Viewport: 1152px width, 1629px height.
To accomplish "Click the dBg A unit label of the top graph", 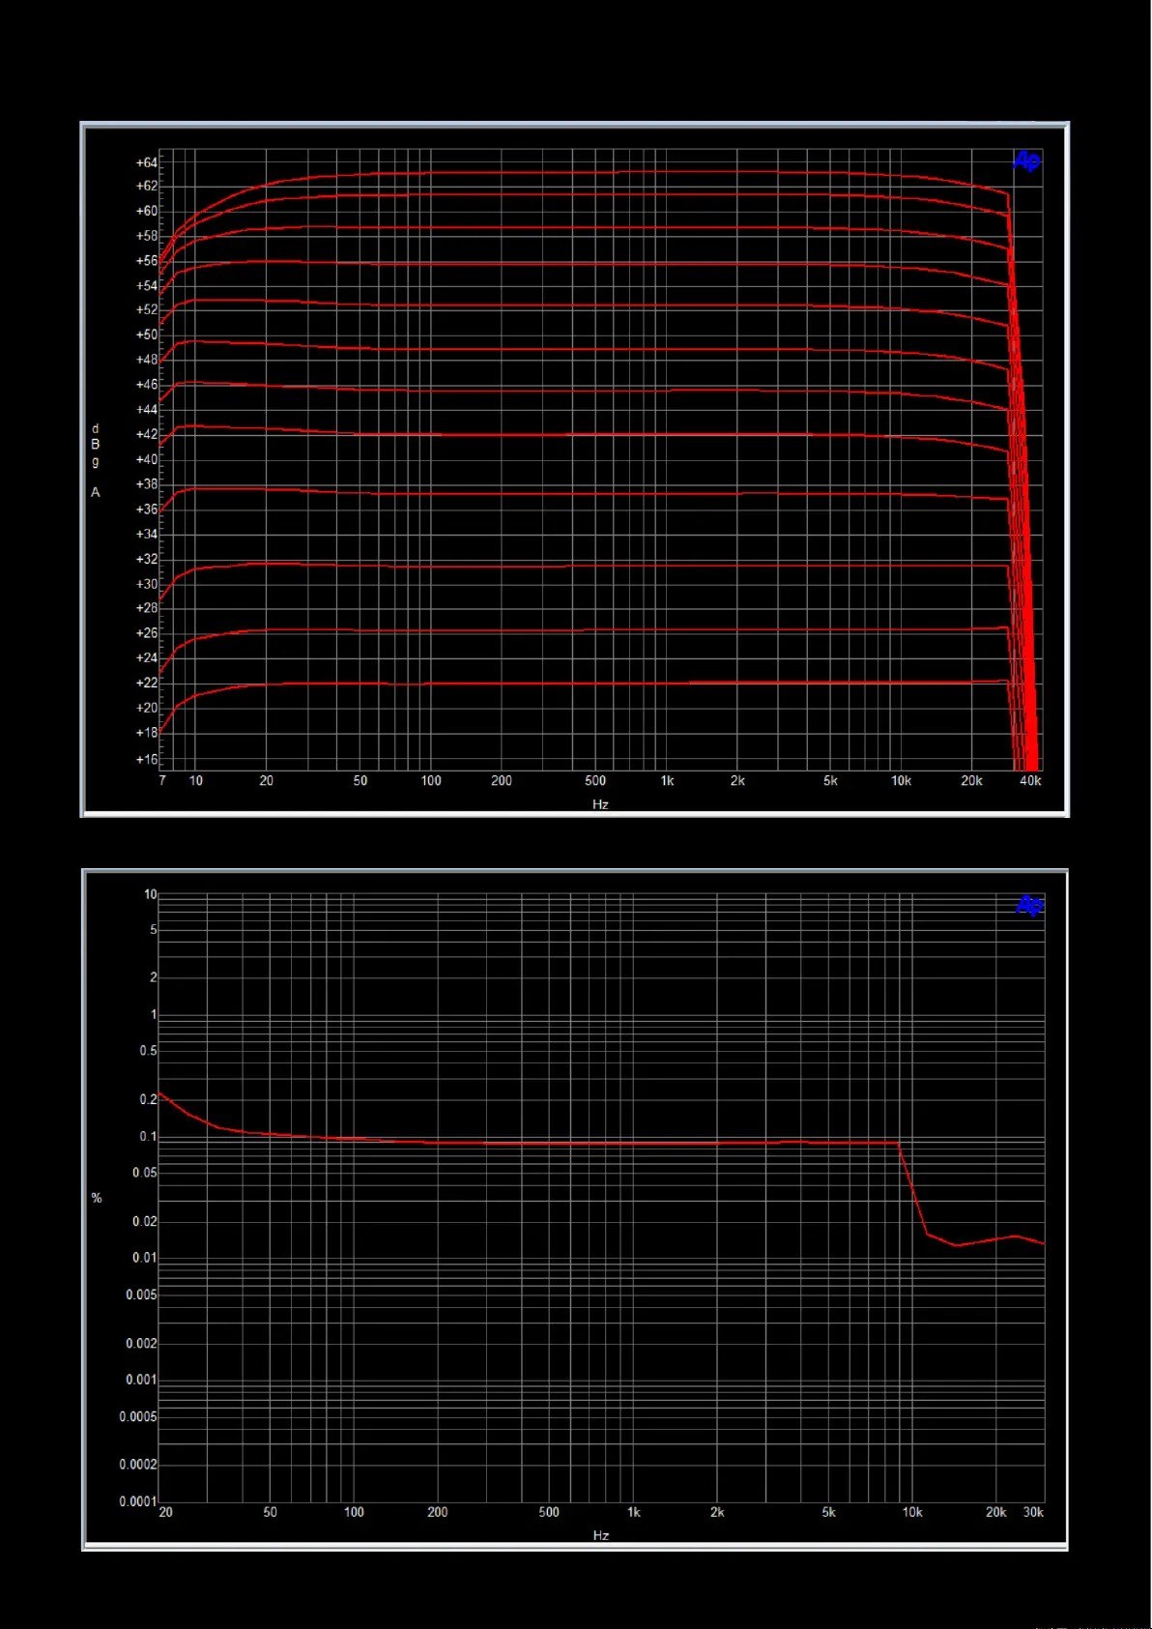I will pos(96,460).
